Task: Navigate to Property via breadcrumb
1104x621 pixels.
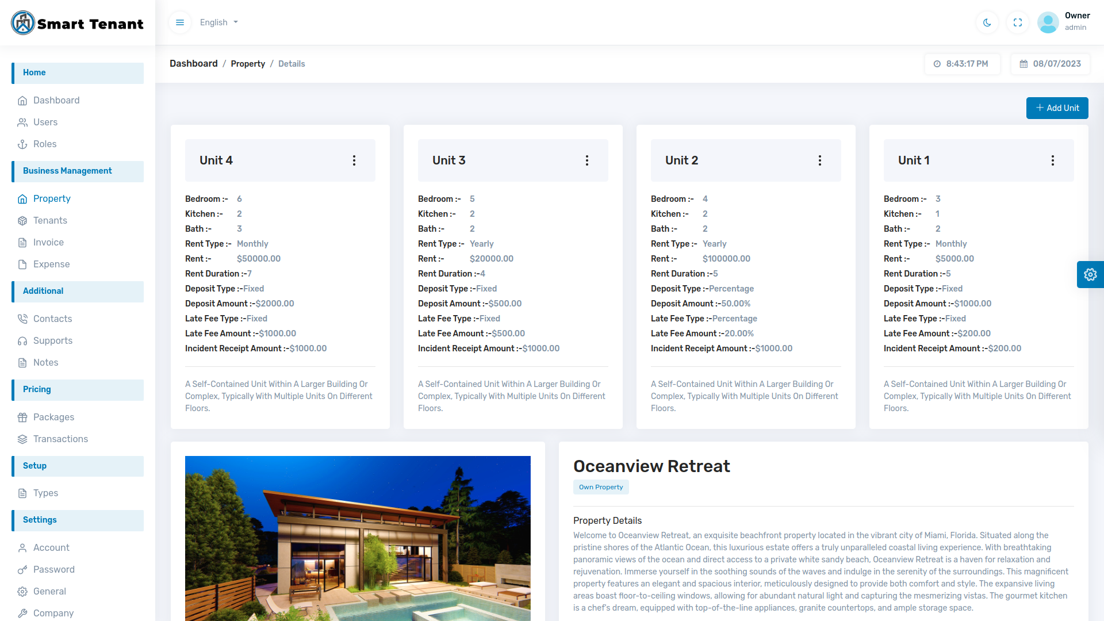Action: pyautogui.click(x=248, y=64)
